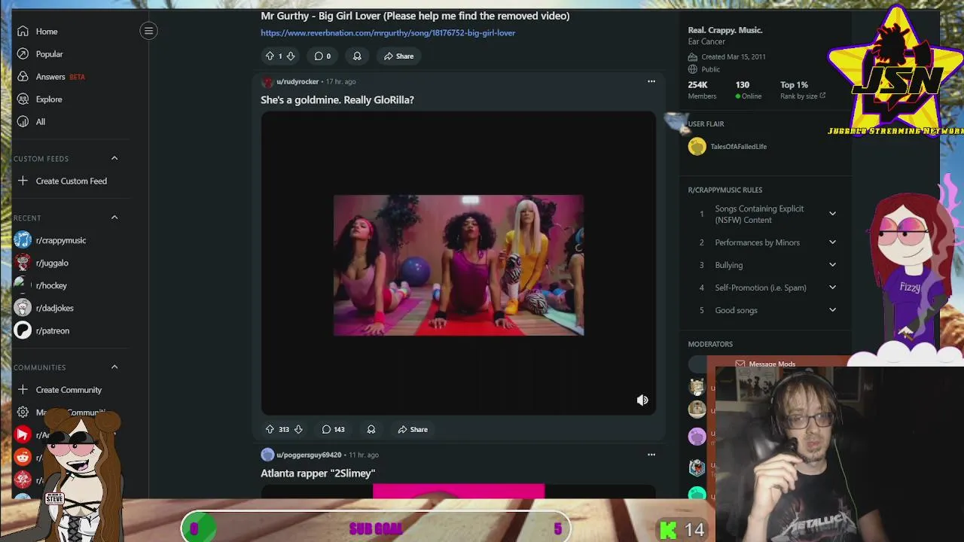The height and width of the screenshot is (542, 964).
Task: Share the GloRilla post
Action: click(x=413, y=429)
